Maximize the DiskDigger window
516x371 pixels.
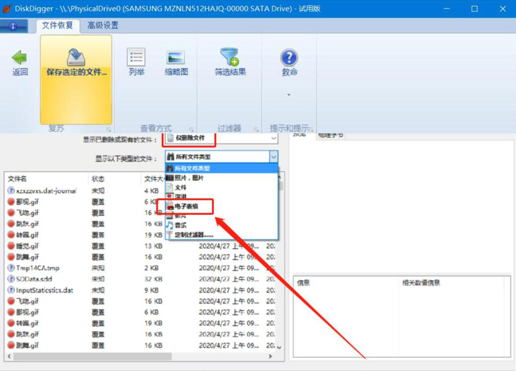pos(474,9)
